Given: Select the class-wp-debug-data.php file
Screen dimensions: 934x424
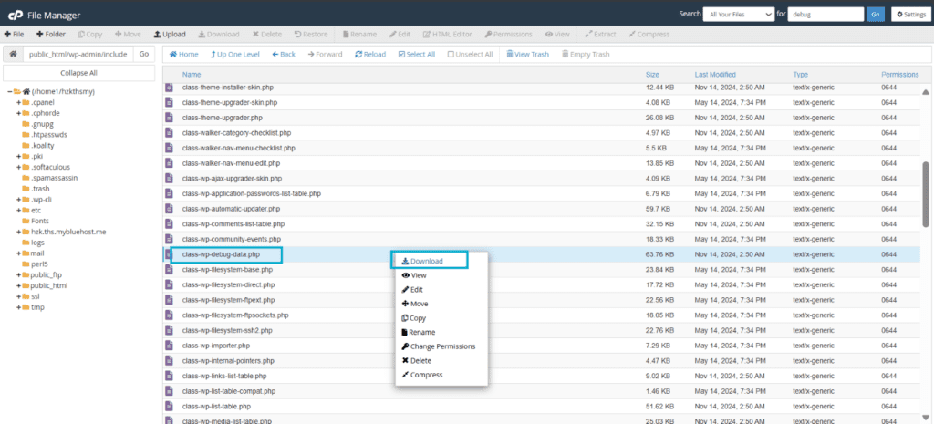Looking at the screenshot, I should click(x=221, y=254).
